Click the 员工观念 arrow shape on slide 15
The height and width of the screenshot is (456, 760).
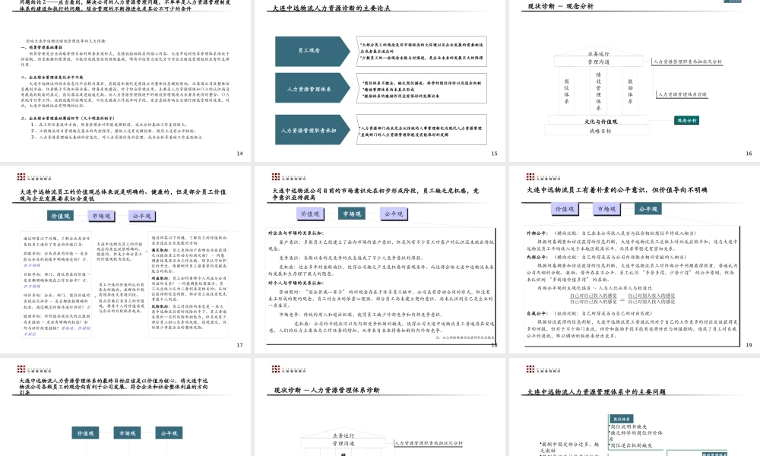pos(312,50)
